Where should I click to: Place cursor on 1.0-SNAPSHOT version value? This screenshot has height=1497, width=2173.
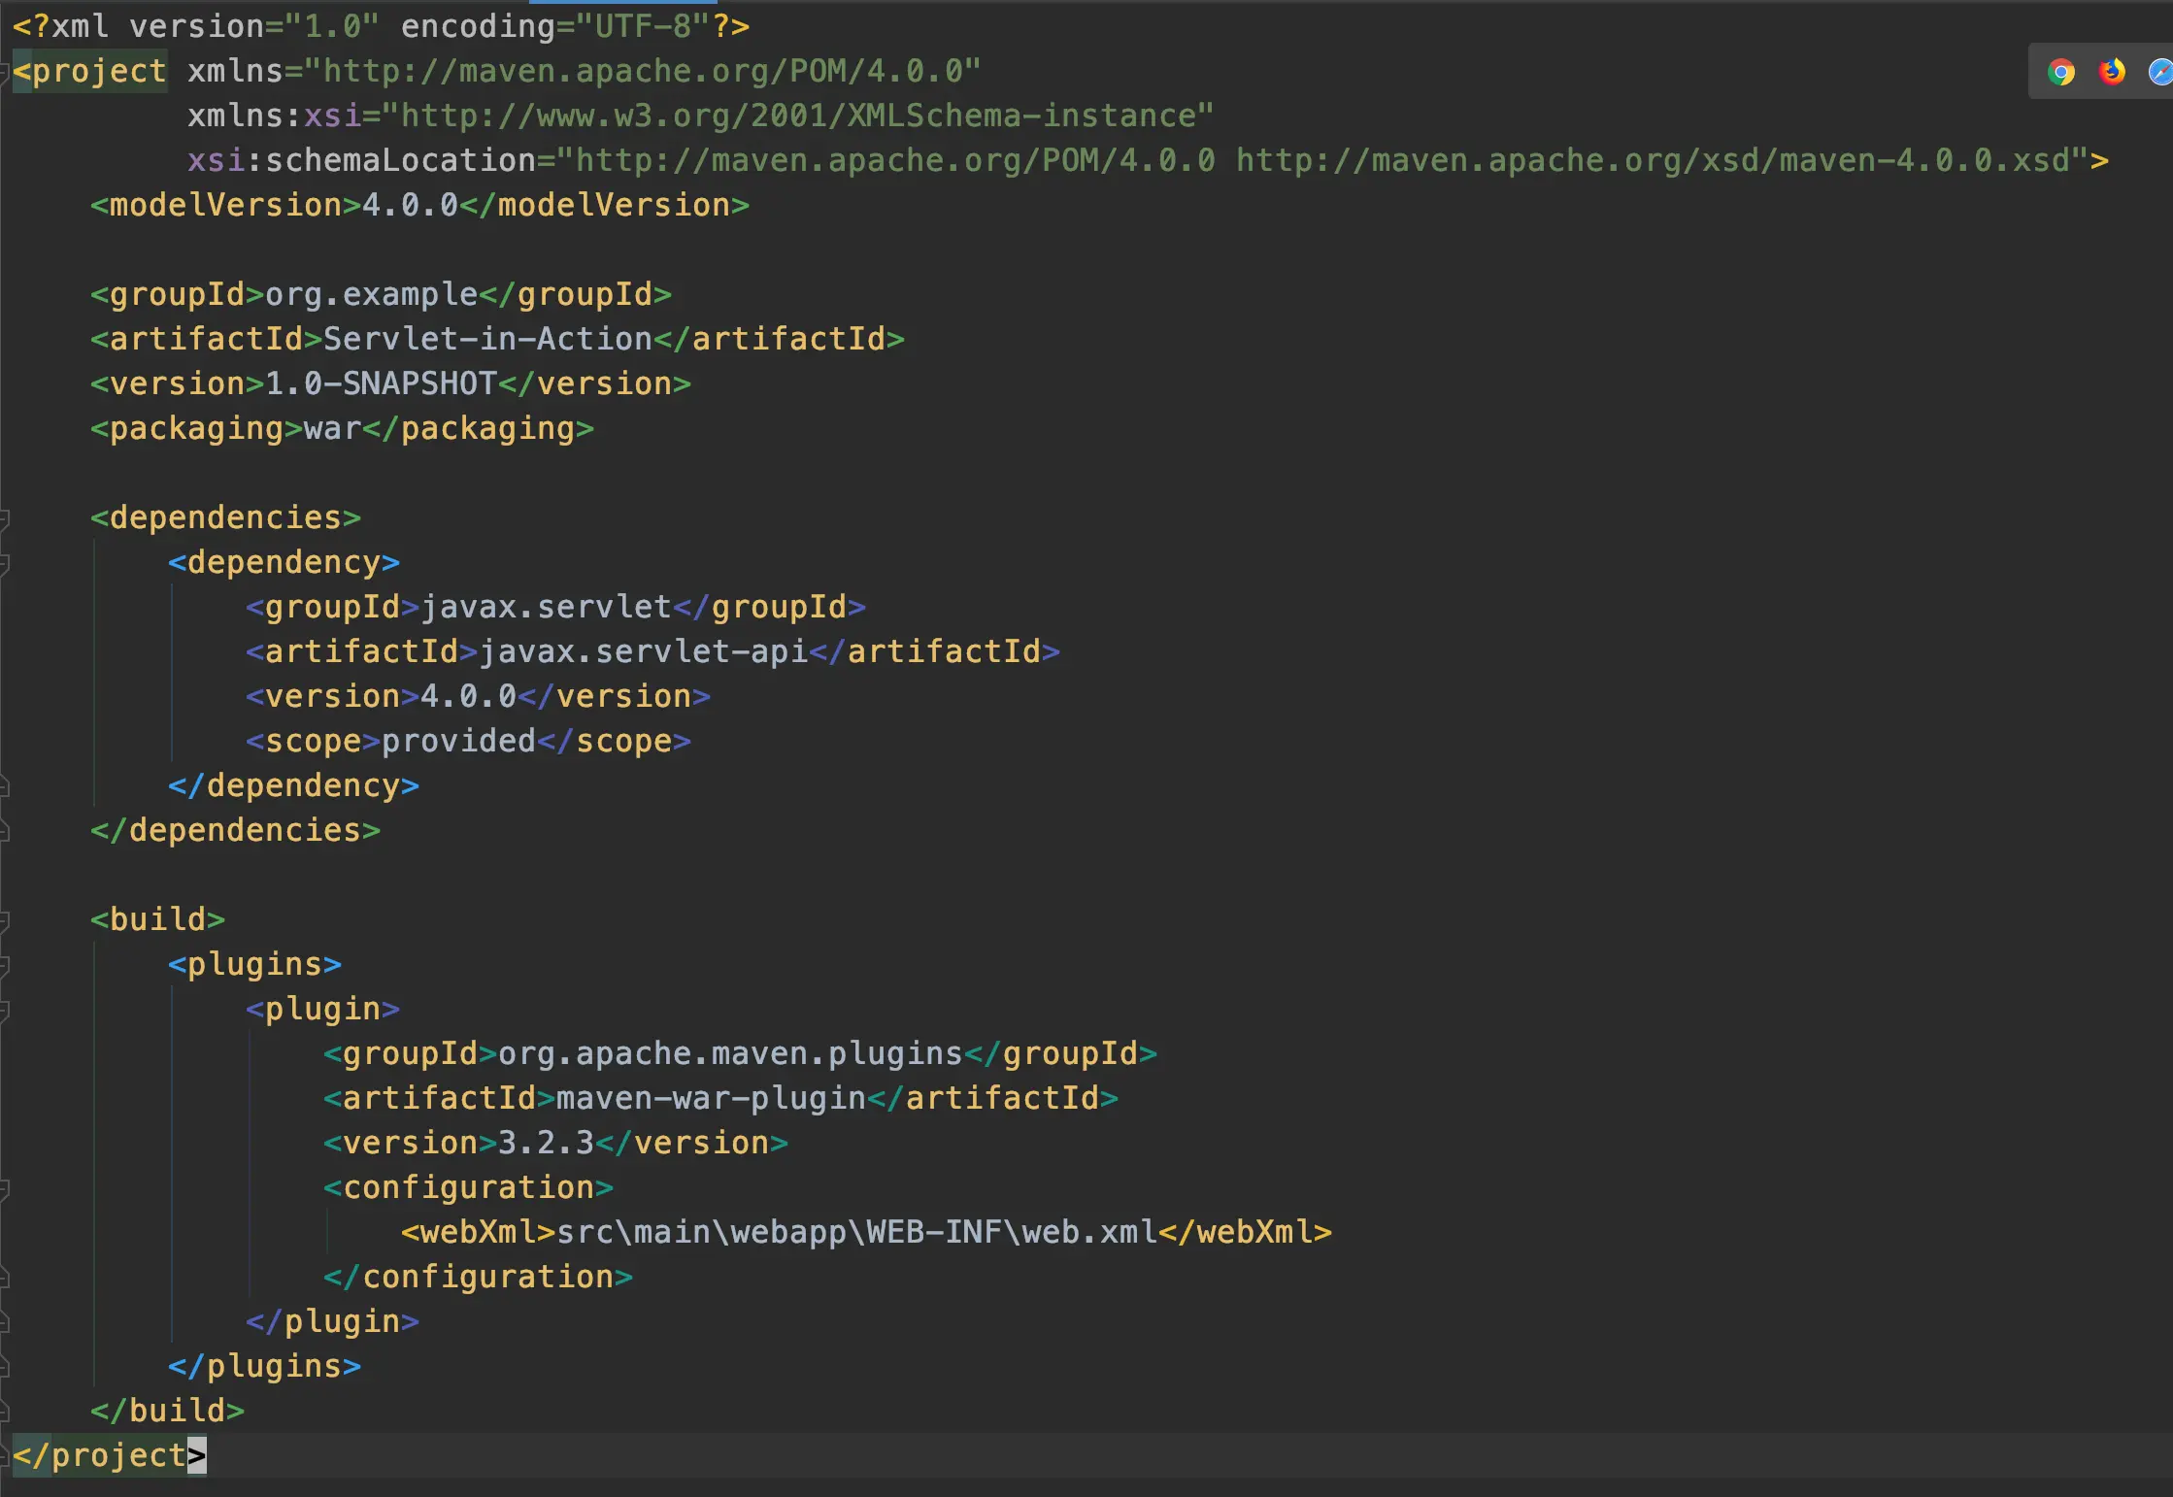pos(381,384)
